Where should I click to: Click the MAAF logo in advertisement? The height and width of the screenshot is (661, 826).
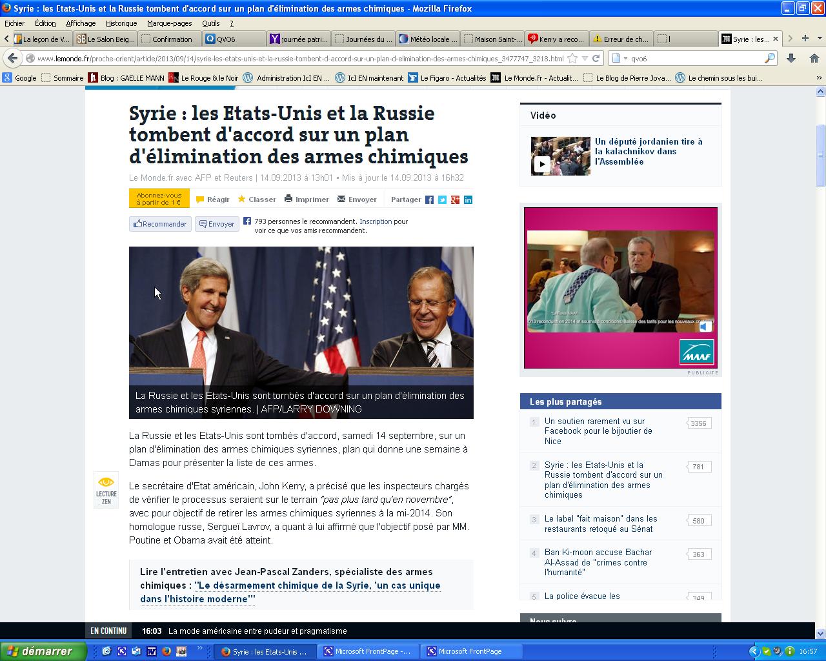click(x=697, y=352)
